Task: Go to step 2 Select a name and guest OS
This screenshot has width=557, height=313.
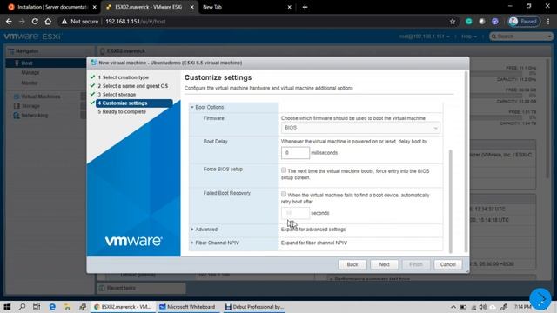Action: click(x=132, y=86)
